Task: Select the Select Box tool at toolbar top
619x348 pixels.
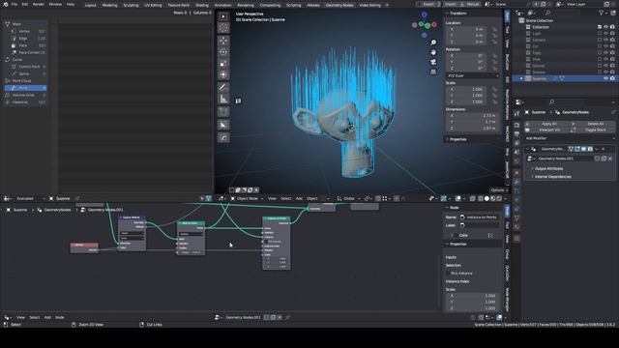Action: click(x=223, y=16)
